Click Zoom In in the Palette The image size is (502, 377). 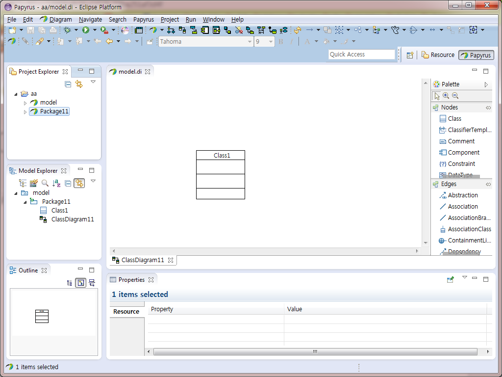[x=446, y=96]
